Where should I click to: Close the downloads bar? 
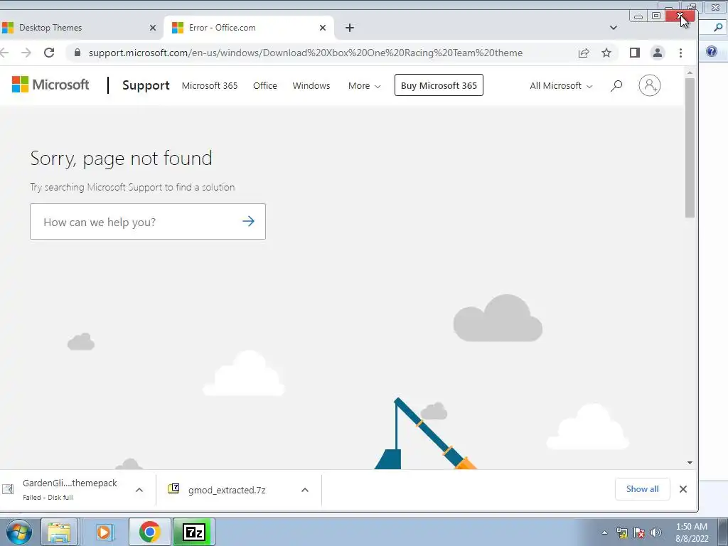(x=683, y=489)
